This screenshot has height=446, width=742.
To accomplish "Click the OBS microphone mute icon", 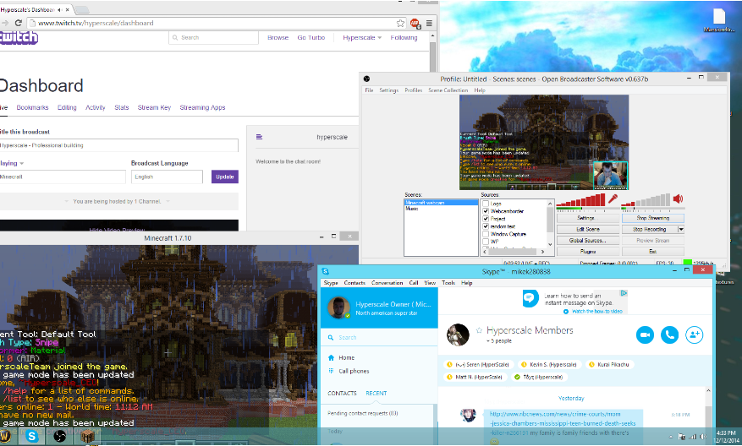I will click(x=613, y=199).
